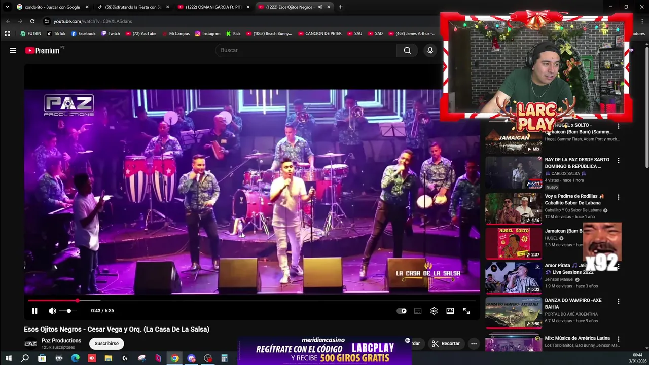Open the tab search dropdown arrow
Viewport: 649px width, 365px height.
pyautogui.click(x=7, y=7)
